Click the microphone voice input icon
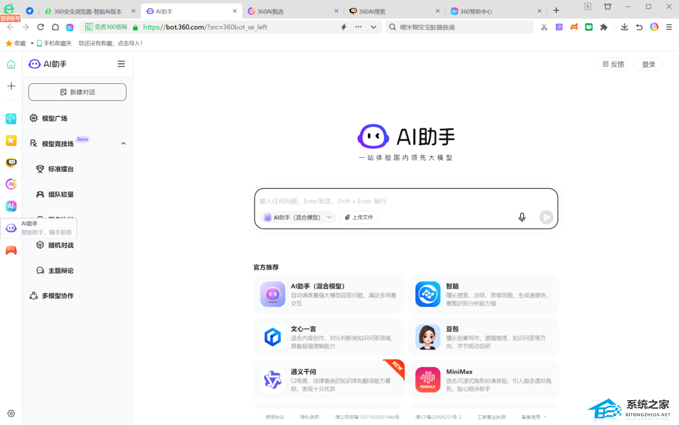The width and height of the screenshot is (679, 425). pos(522,217)
